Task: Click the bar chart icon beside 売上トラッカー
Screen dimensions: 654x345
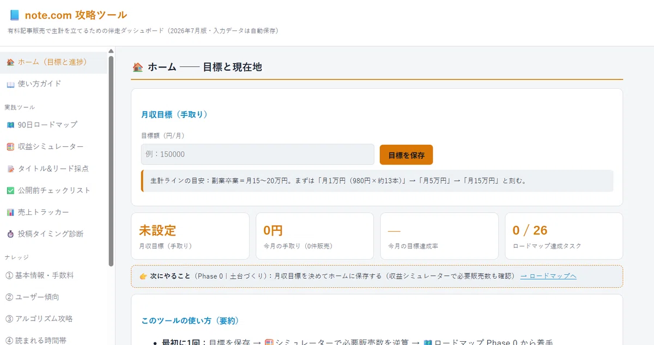Action: point(10,212)
